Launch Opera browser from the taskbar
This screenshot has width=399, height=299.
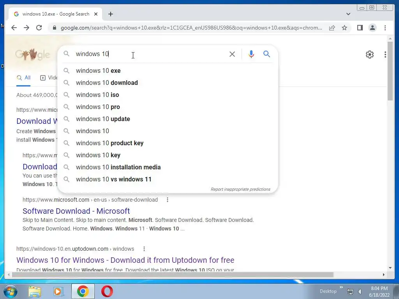tap(107, 291)
